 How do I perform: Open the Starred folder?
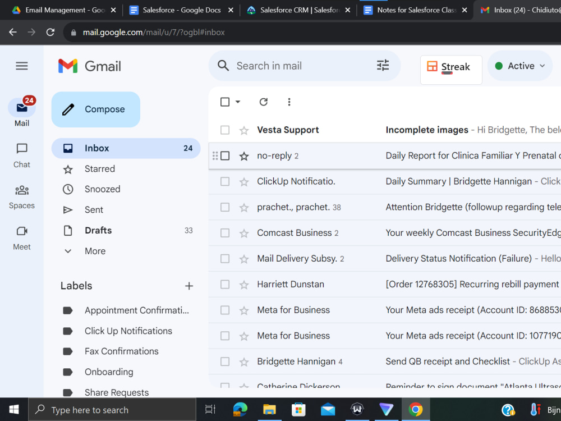pyautogui.click(x=126, y=169)
